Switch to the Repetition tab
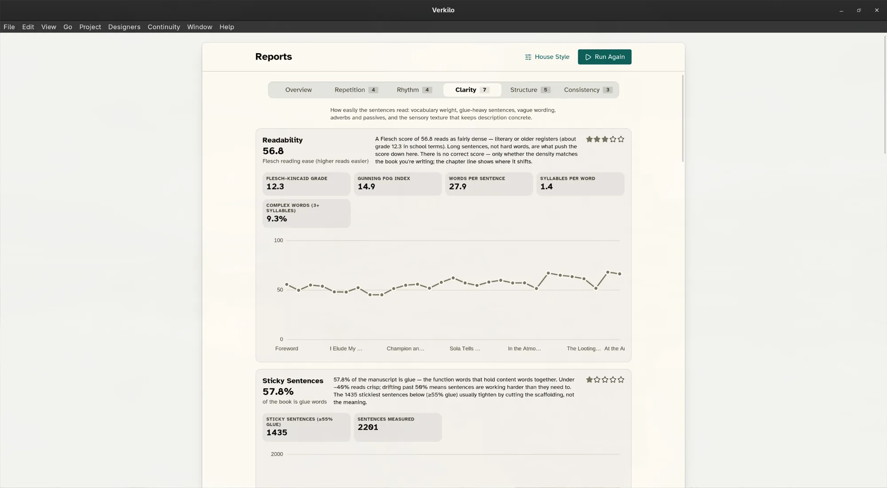 [x=356, y=90]
